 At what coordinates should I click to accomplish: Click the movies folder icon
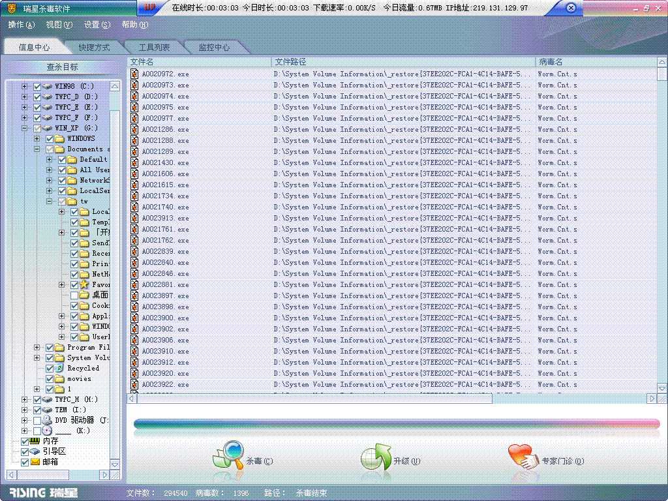pos(59,379)
